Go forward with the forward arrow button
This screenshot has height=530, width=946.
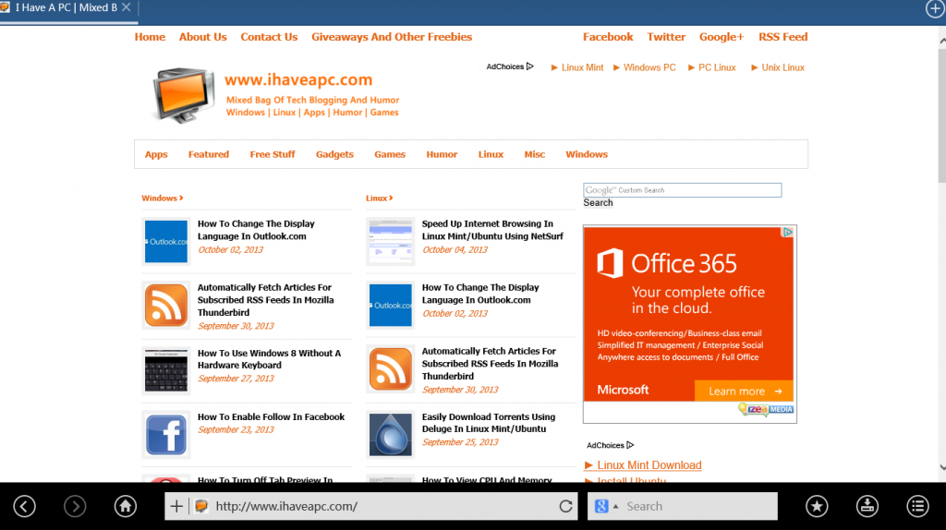(75, 506)
